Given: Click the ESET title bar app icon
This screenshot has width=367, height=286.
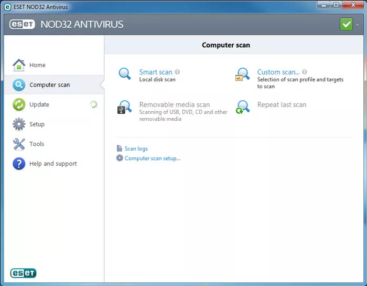Looking at the screenshot, I should point(7,7).
